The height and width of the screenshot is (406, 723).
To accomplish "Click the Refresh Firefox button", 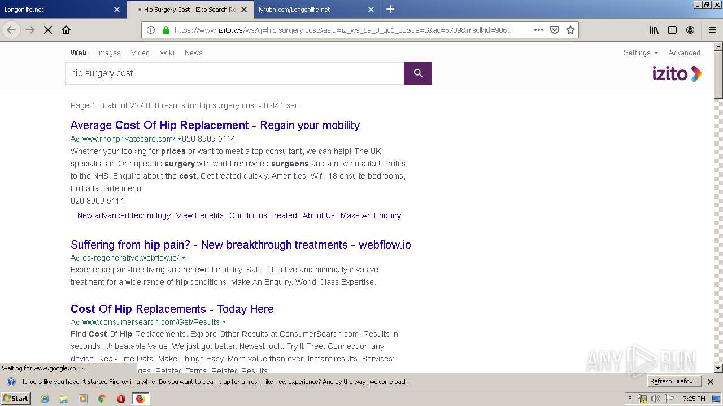I will pyautogui.click(x=674, y=382).
